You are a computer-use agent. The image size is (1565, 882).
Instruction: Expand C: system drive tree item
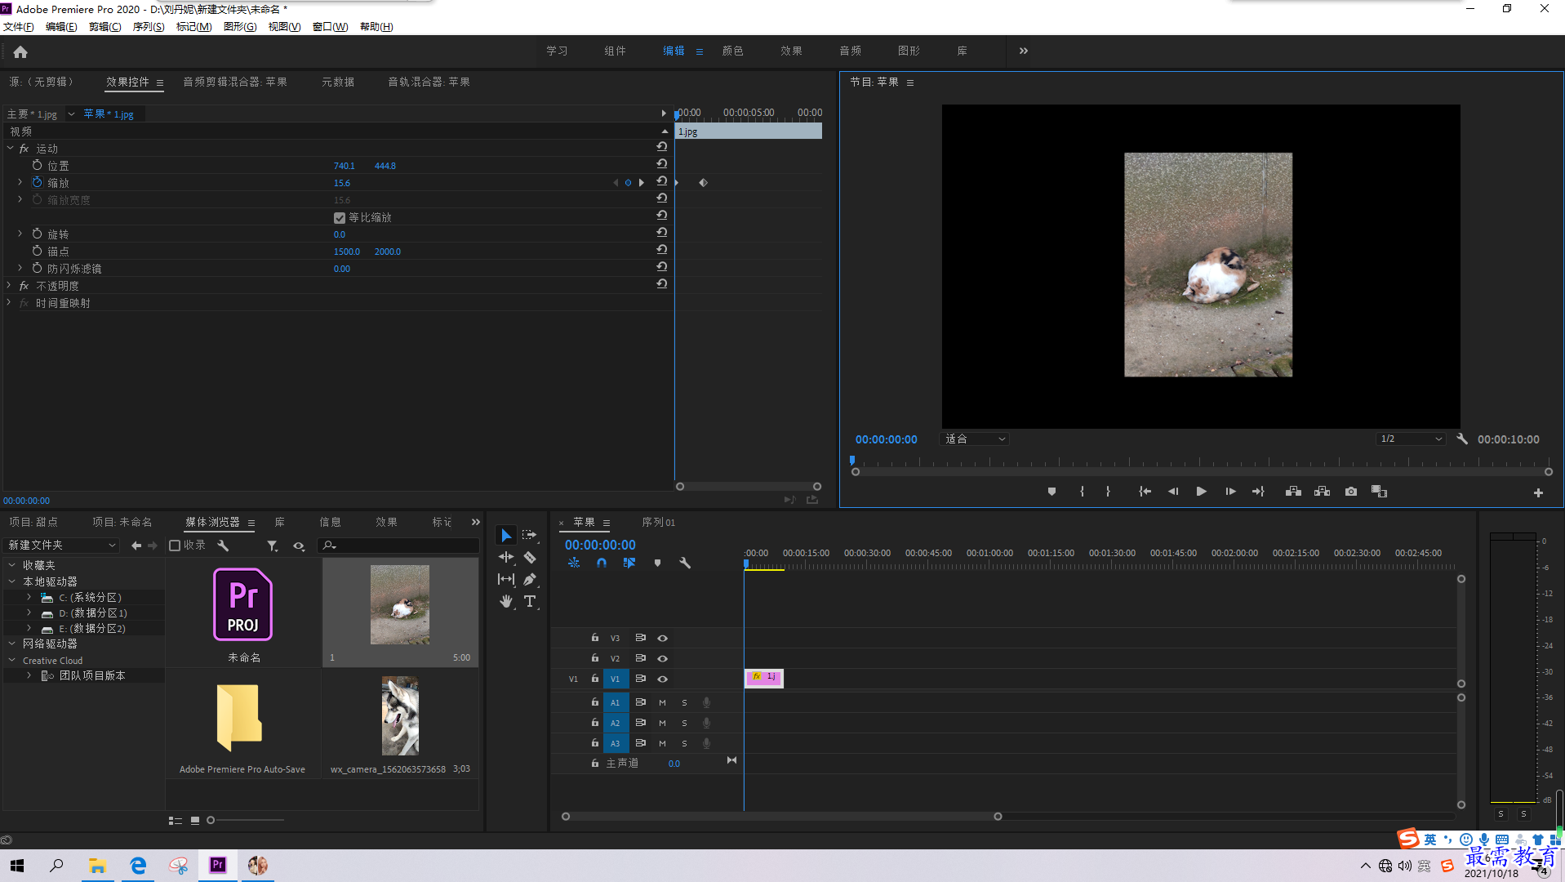pyautogui.click(x=29, y=598)
